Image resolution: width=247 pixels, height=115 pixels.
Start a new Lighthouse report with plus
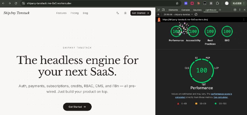[x=158, y=14]
